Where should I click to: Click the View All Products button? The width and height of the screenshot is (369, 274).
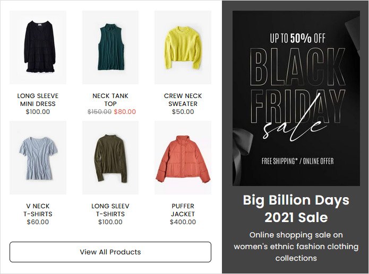(110, 252)
